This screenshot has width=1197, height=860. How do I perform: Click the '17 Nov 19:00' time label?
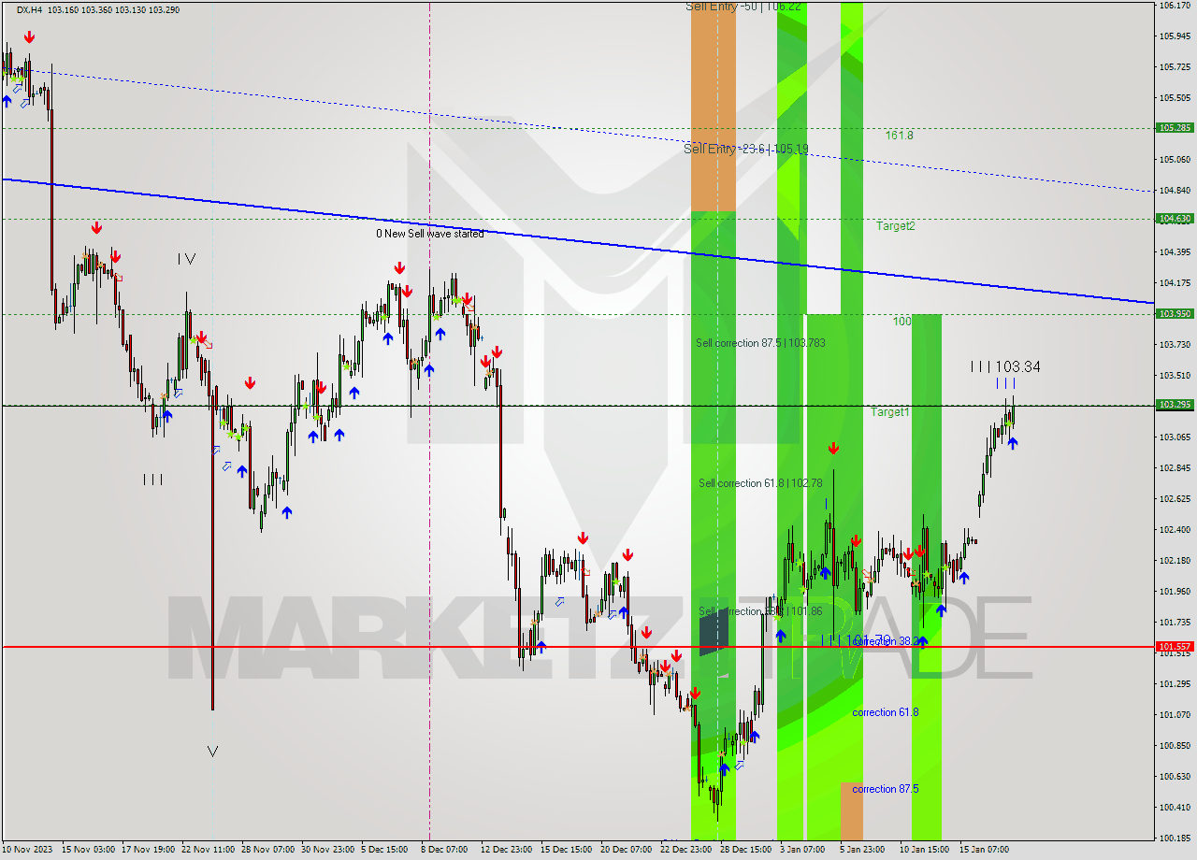(x=150, y=850)
